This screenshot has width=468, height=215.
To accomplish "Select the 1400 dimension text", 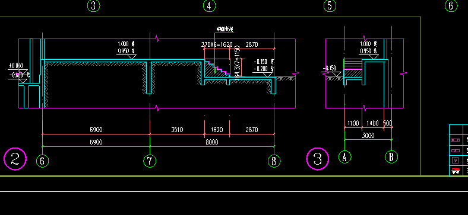I will pyautogui.click(x=372, y=123).
